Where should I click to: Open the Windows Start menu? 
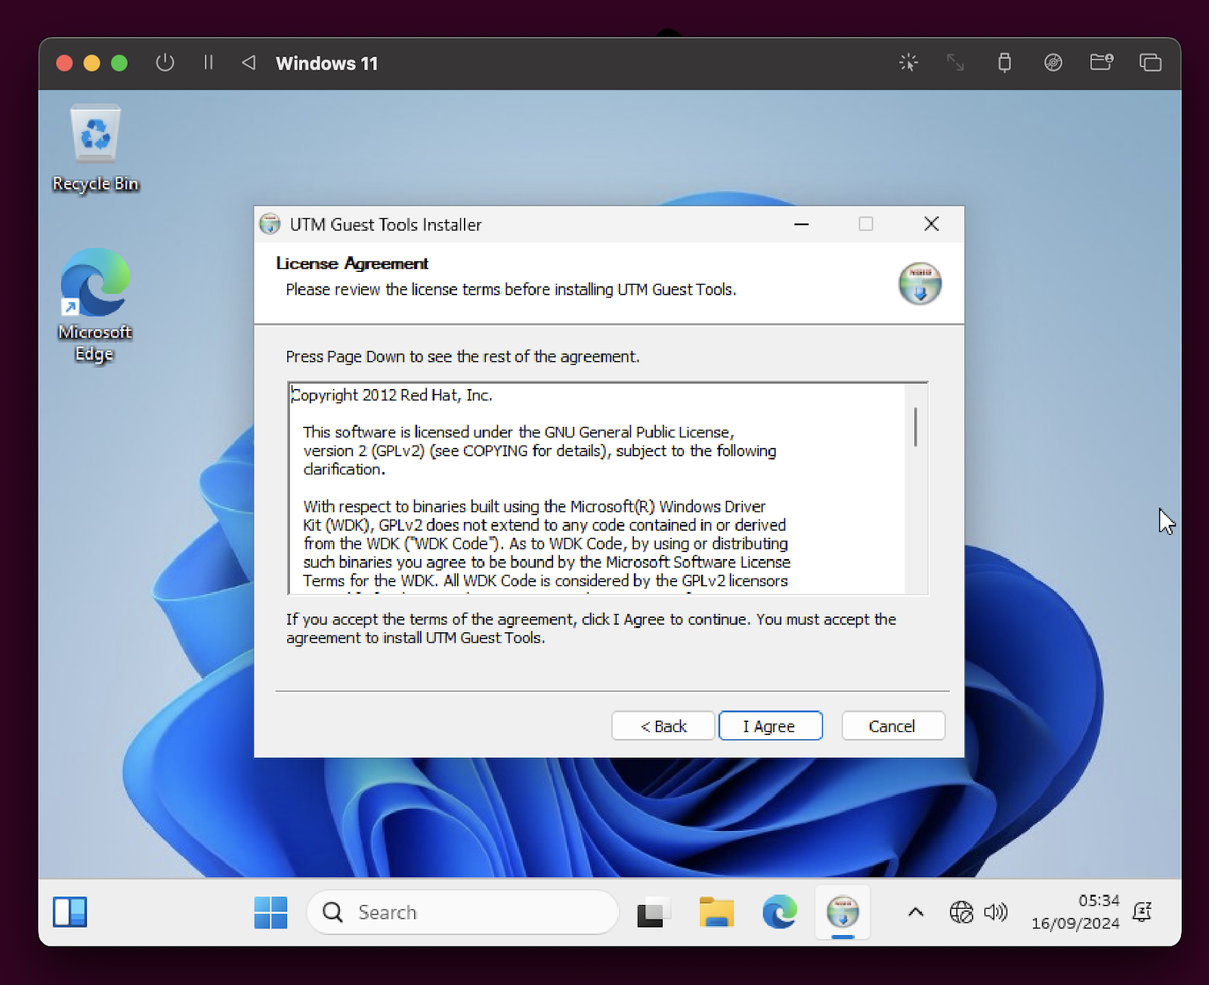tap(271, 912)
